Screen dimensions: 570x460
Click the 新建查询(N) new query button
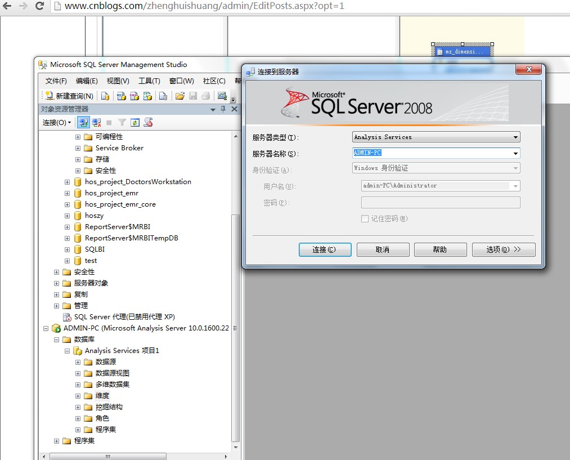tap(69, 96)
